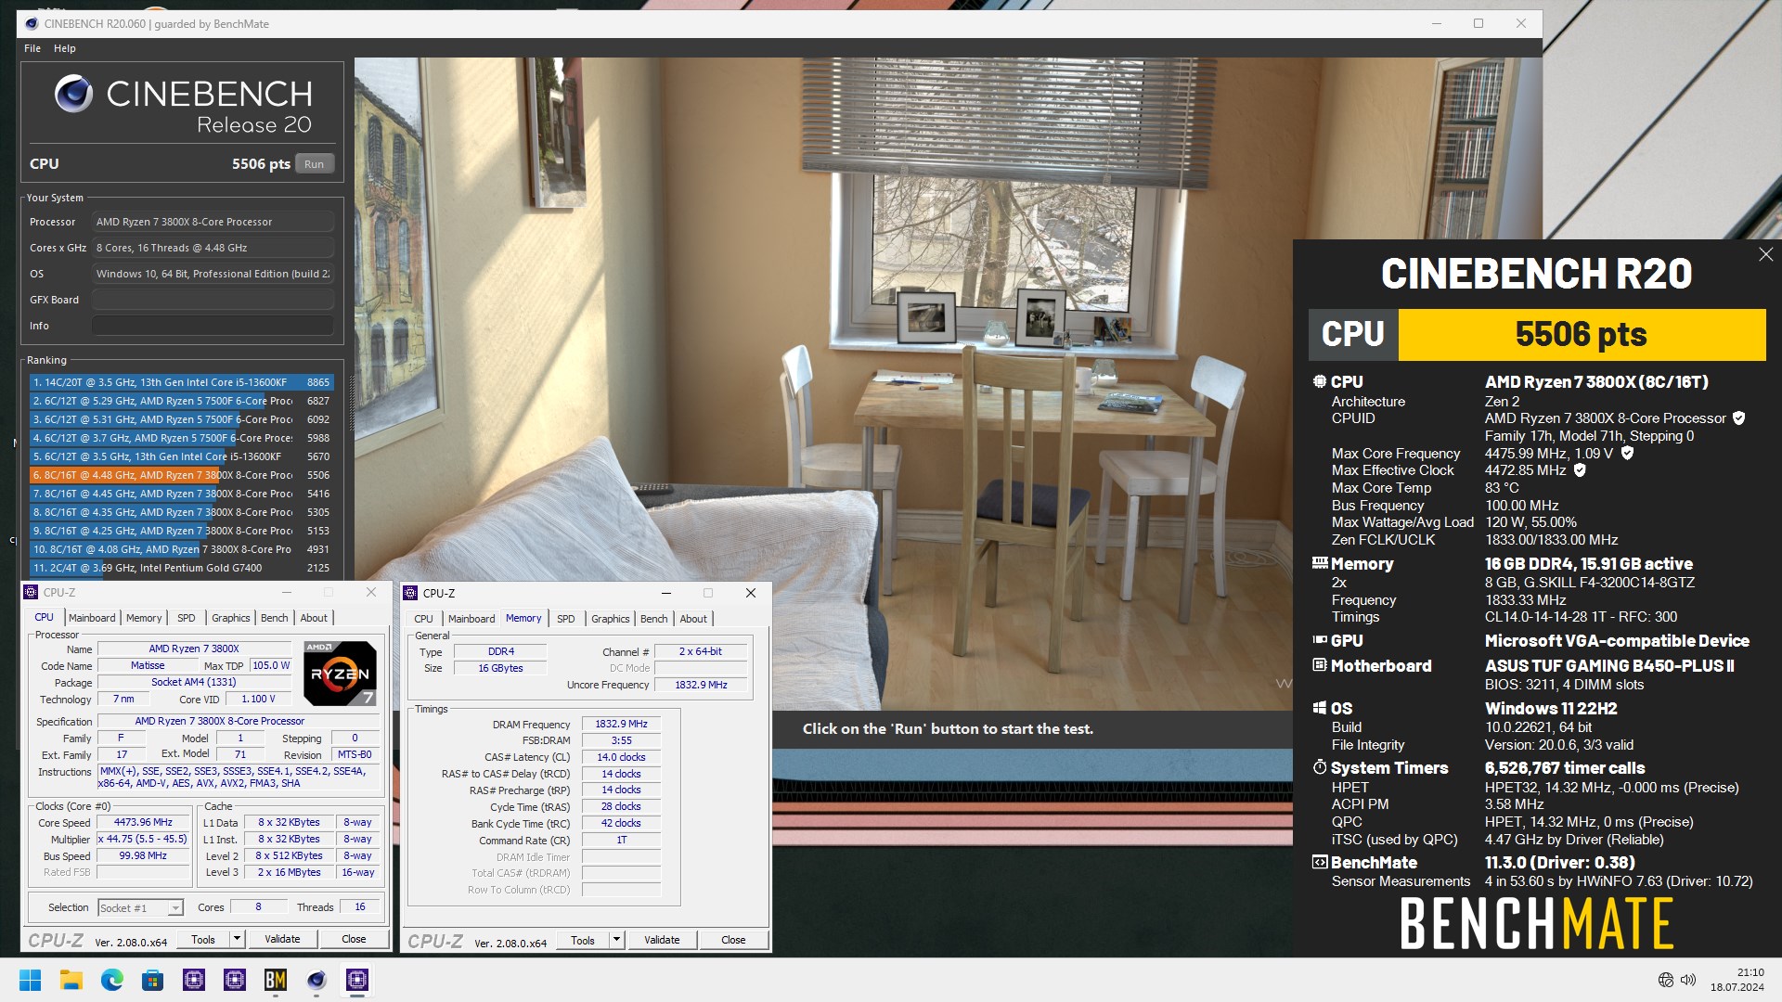The image size is (1782, 1002).
Task: Click the 5506 pts yellow score banner
Action: [1582, 334]
